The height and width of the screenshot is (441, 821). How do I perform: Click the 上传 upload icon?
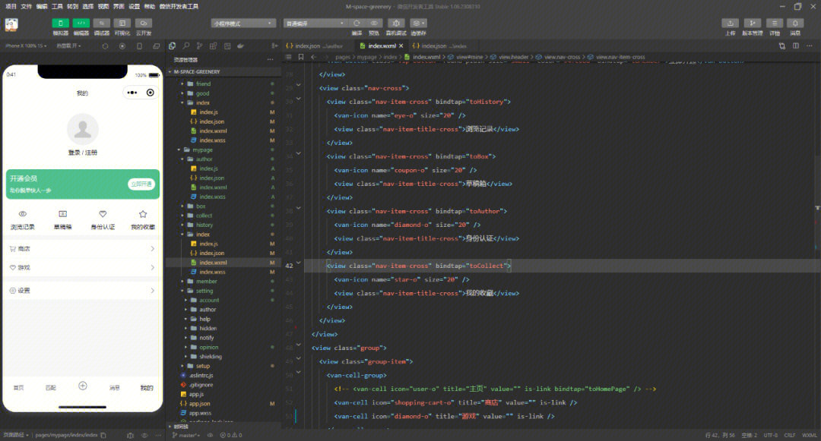click(730, 23)
